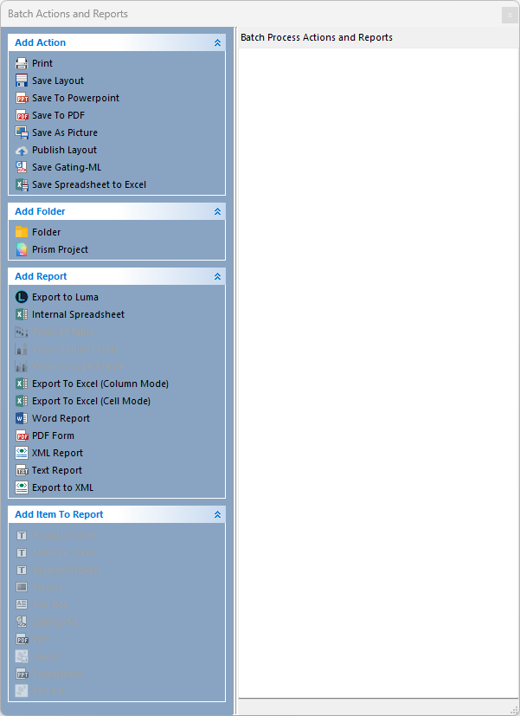
Task: Add a Print action
Action: 35,63
